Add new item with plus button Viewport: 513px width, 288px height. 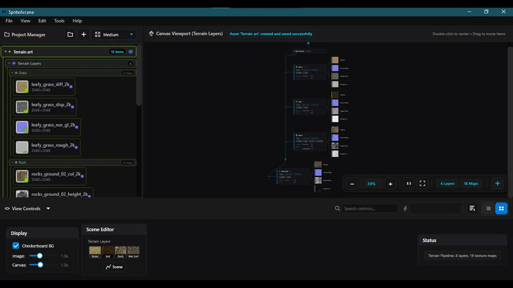pyautogui.click(x=83, y=34)
